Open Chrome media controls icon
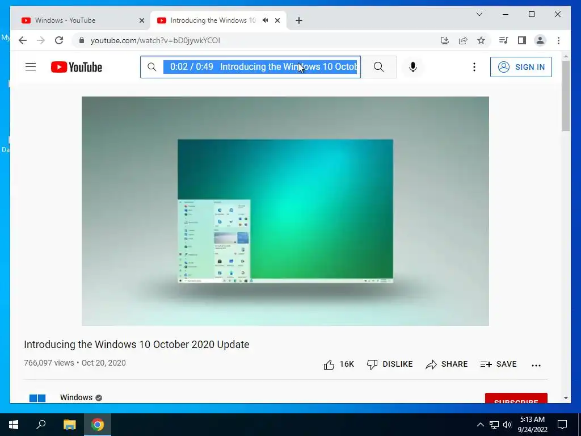Screen dimensions: 581x436 tap(504, 40)
